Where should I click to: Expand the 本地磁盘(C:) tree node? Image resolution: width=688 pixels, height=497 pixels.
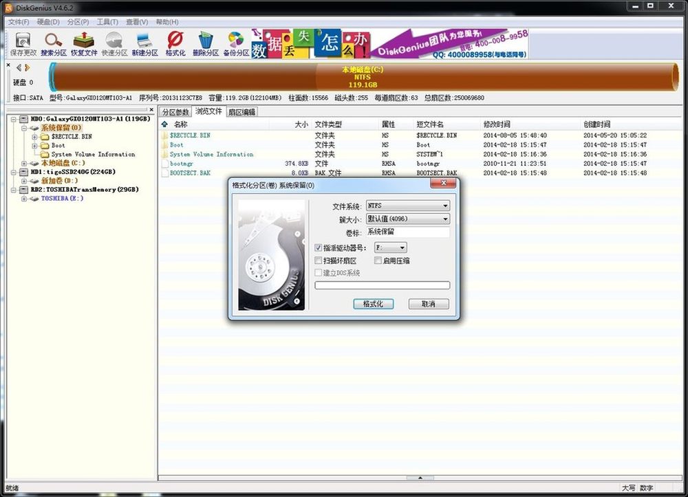coord(24,163)
